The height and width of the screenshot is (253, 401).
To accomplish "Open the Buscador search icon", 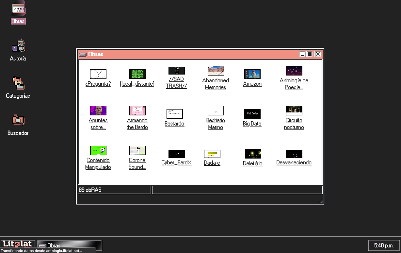I will [x=18, y=120].
